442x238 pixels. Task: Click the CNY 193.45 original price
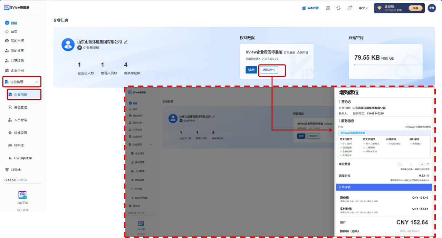tap(420, 198)
